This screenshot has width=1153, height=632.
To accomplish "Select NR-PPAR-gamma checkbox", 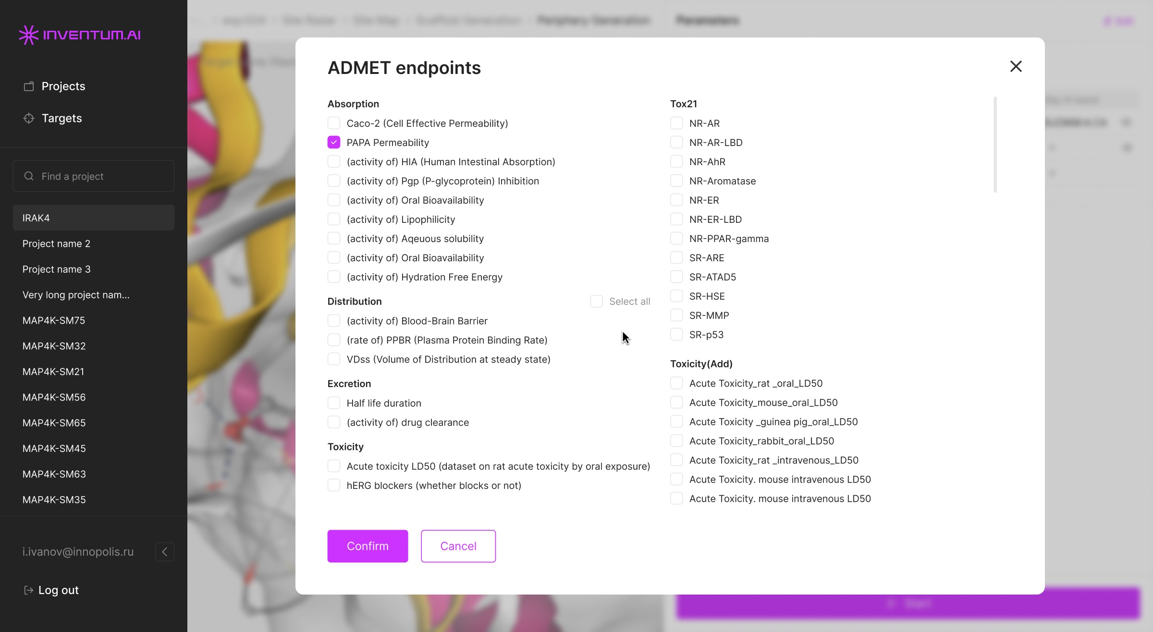I will [676, 239].
